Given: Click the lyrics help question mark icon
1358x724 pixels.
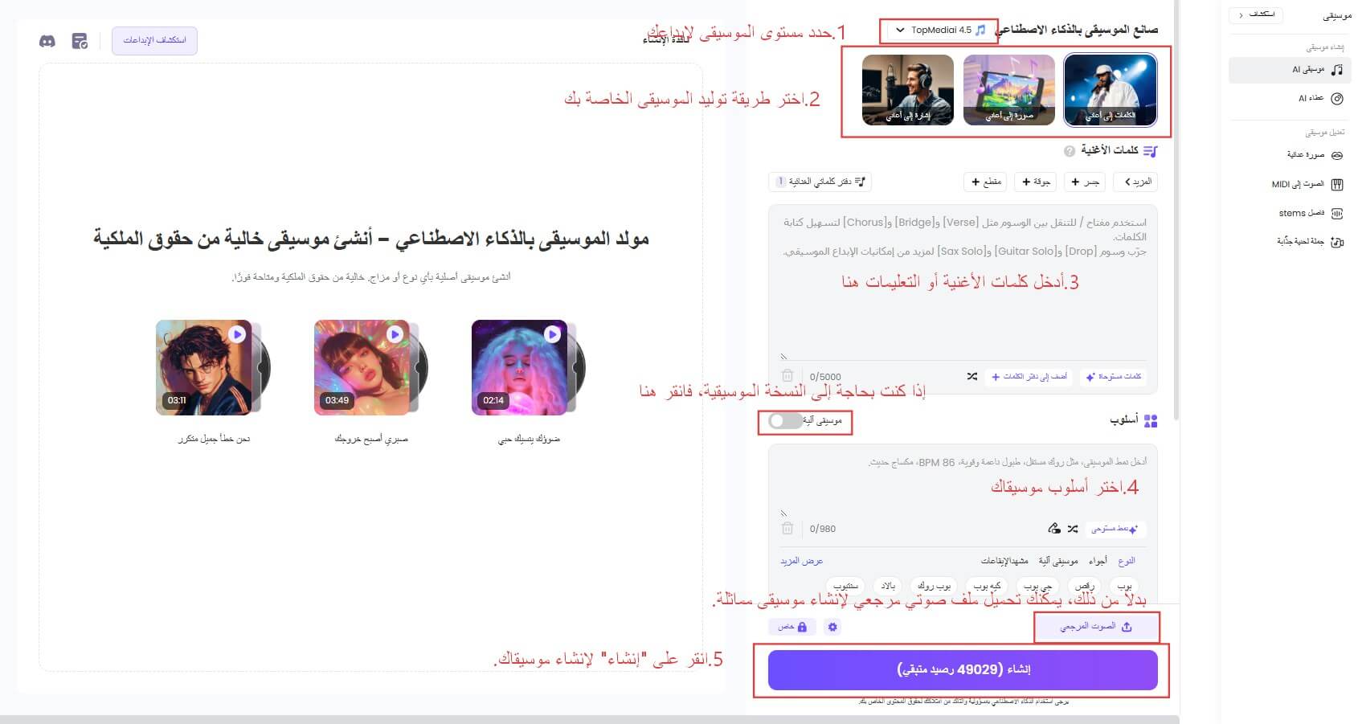Looking at the screenshot, I should 1070,151.
